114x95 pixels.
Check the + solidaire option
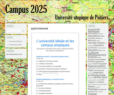37,64
